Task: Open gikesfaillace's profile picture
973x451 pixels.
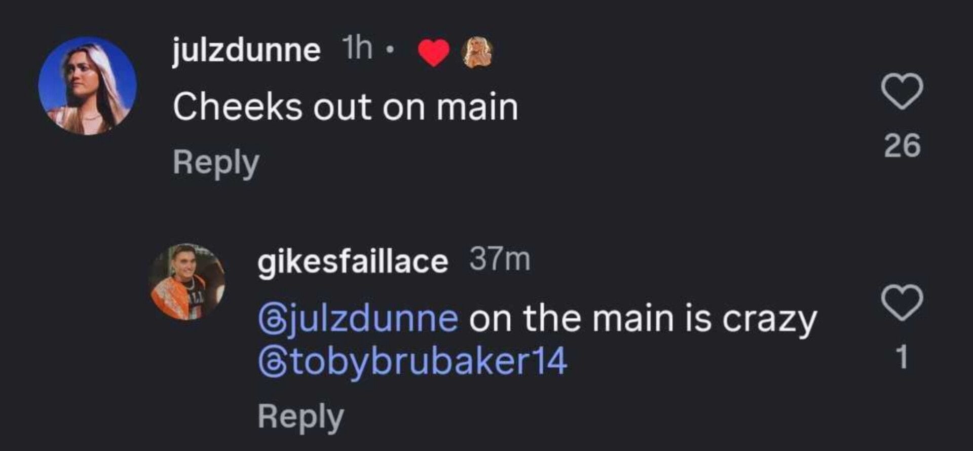Action: [x=188, y=282]
